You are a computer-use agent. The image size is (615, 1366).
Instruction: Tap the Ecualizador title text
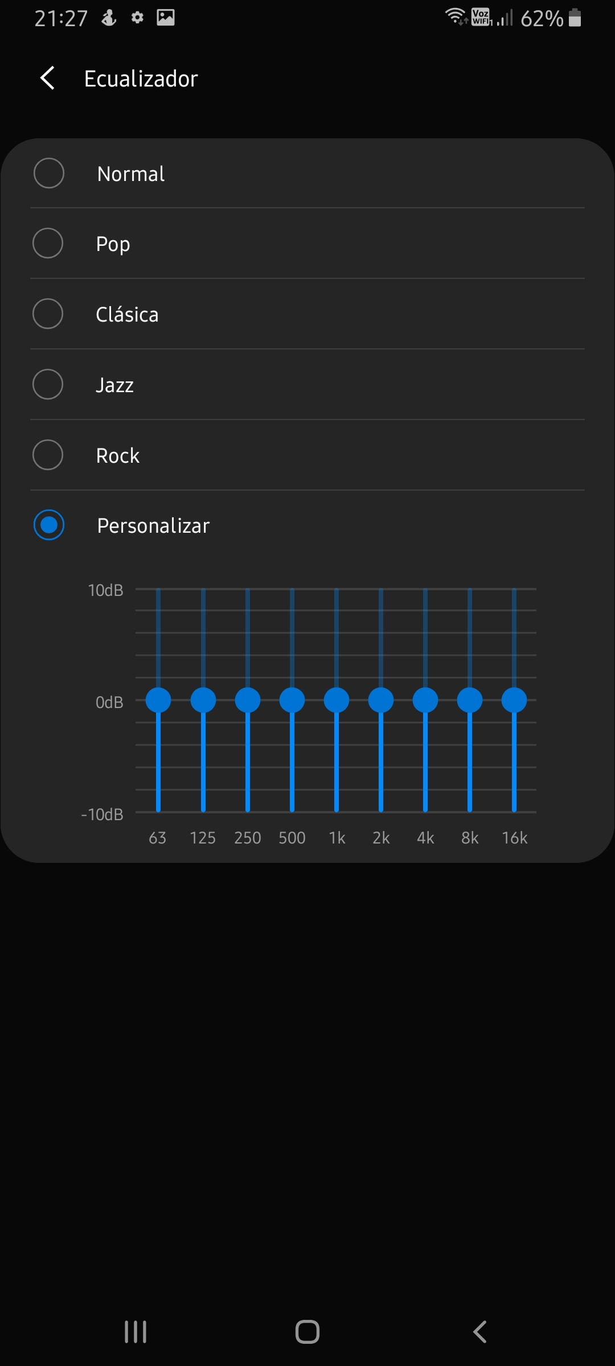(141, 79)
